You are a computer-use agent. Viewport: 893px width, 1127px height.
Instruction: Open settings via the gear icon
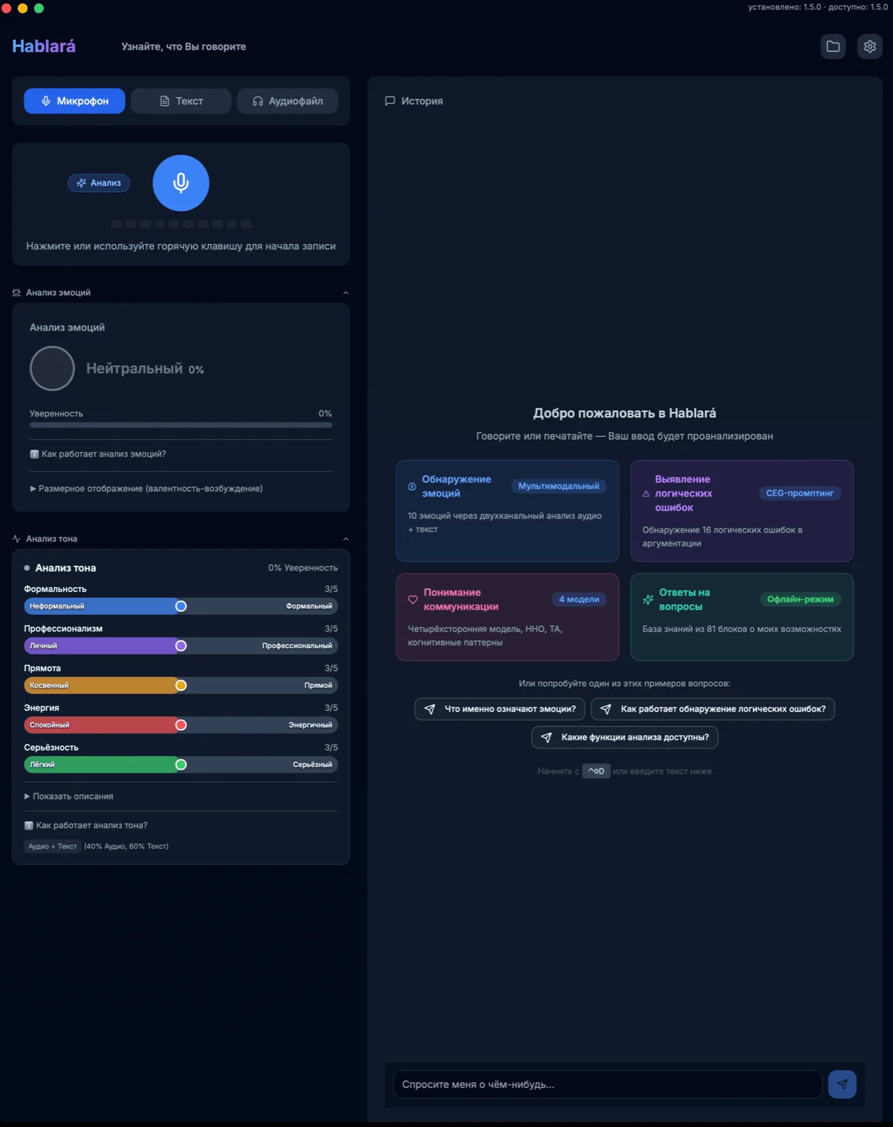click(x=870, y=47)
